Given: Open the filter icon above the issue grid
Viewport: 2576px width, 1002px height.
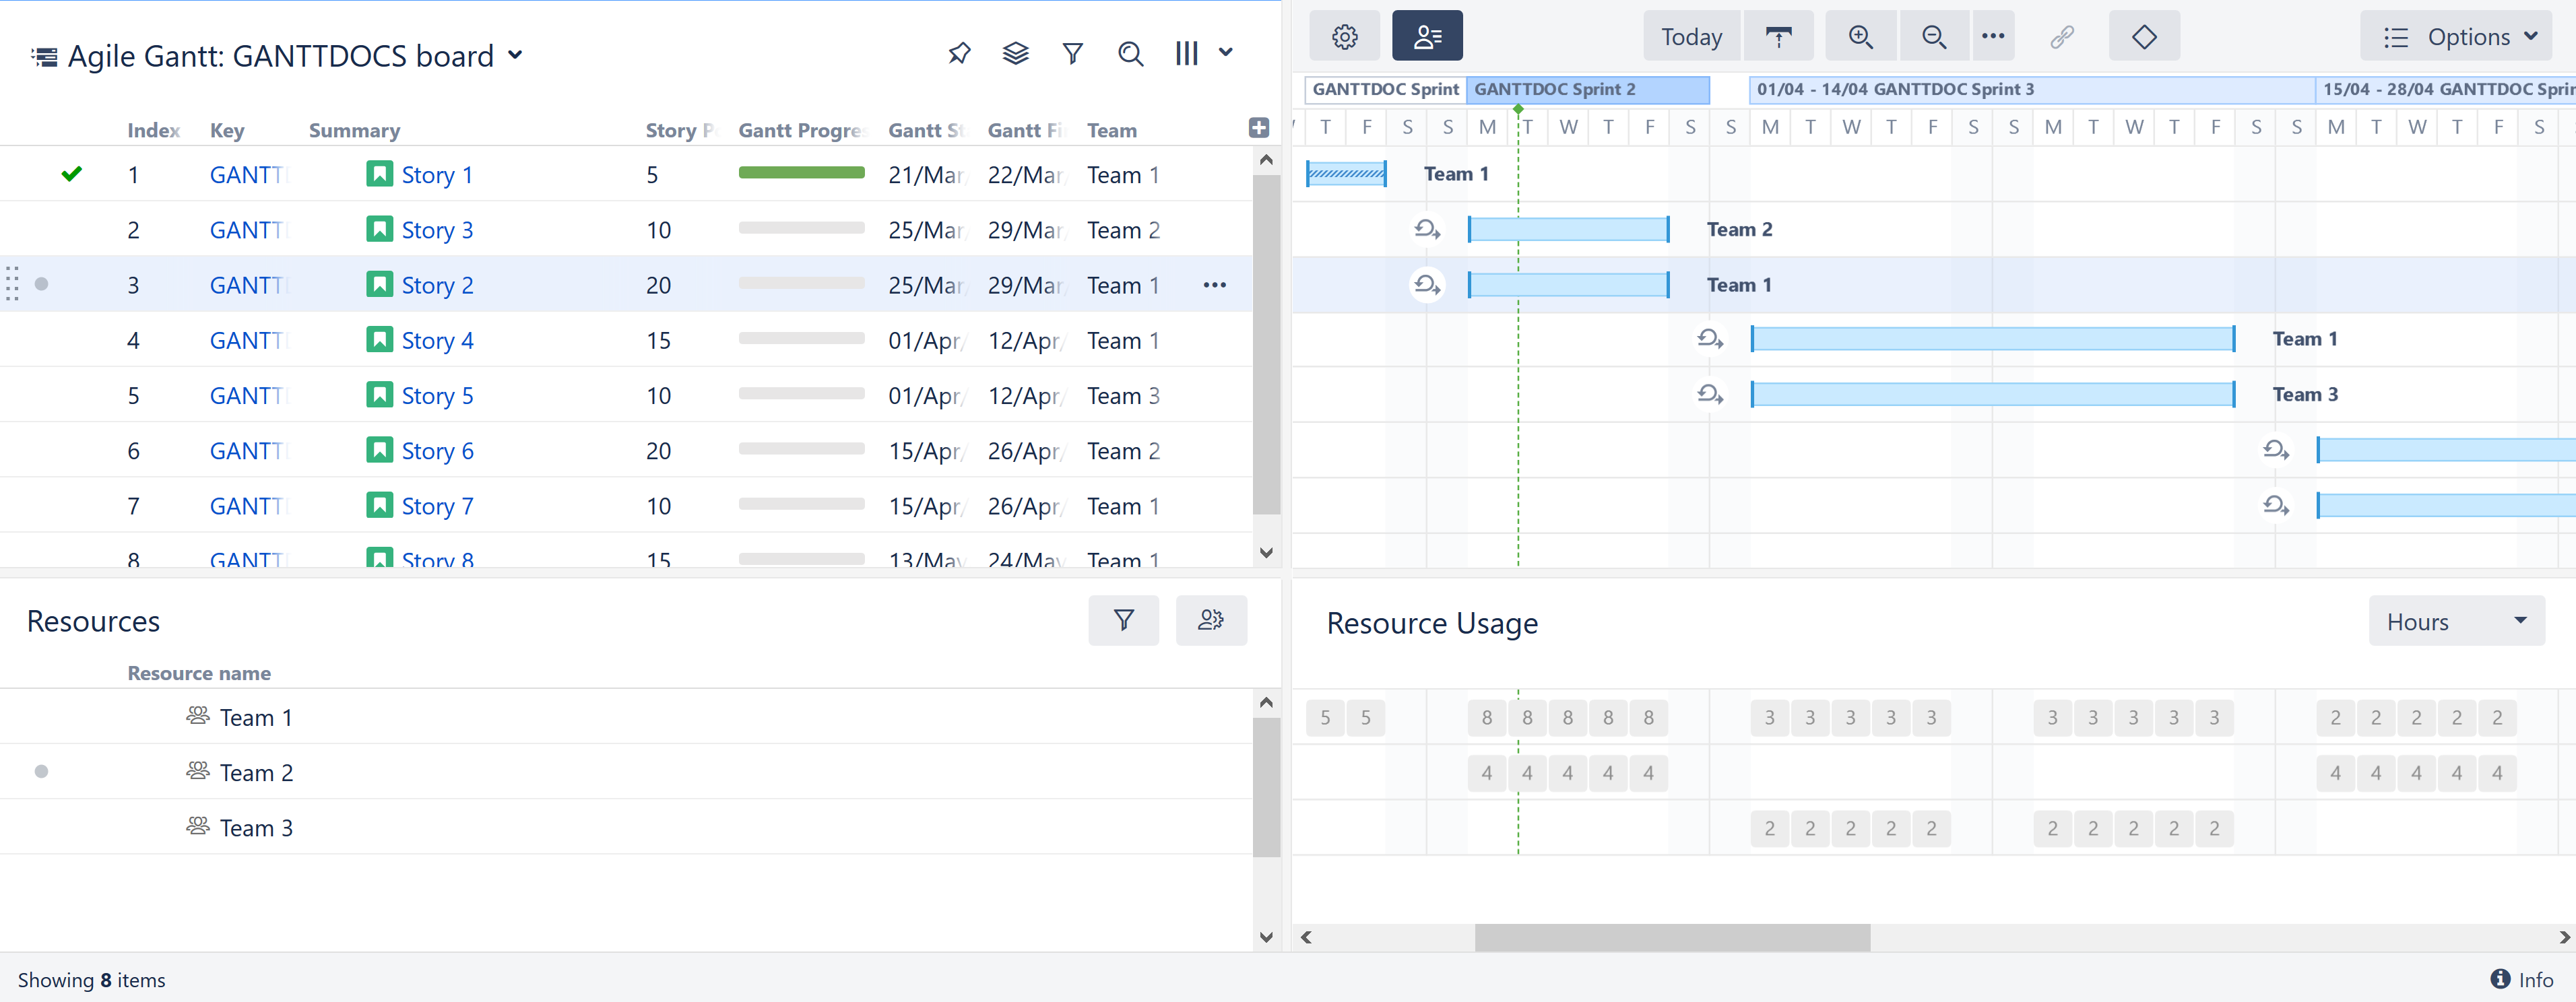Looking at the screenshot, I should click(x=1072, y=53).
